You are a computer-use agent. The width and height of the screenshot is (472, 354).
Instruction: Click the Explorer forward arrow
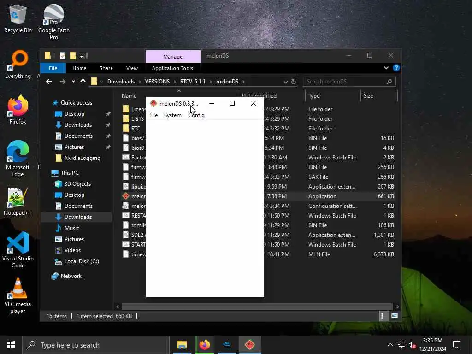click(62, 82)
